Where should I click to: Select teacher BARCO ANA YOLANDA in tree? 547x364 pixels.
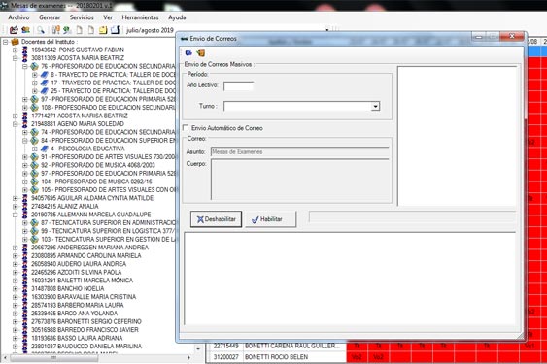click(x=74, y=314)
